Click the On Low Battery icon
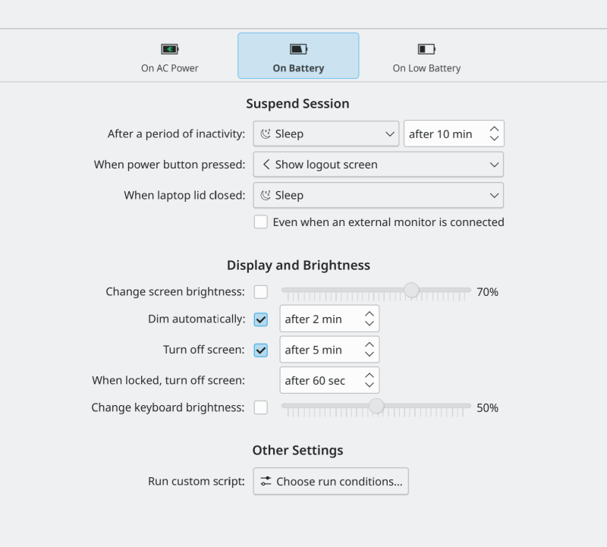 point(426,48)
